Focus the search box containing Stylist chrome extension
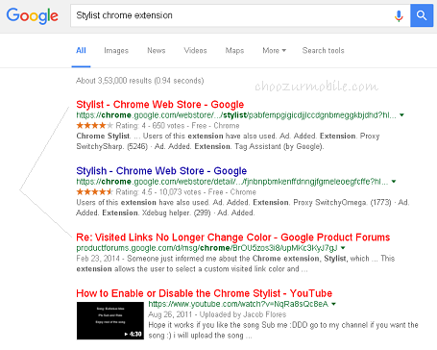The image size is (437, 350). (x=240, y=15)
